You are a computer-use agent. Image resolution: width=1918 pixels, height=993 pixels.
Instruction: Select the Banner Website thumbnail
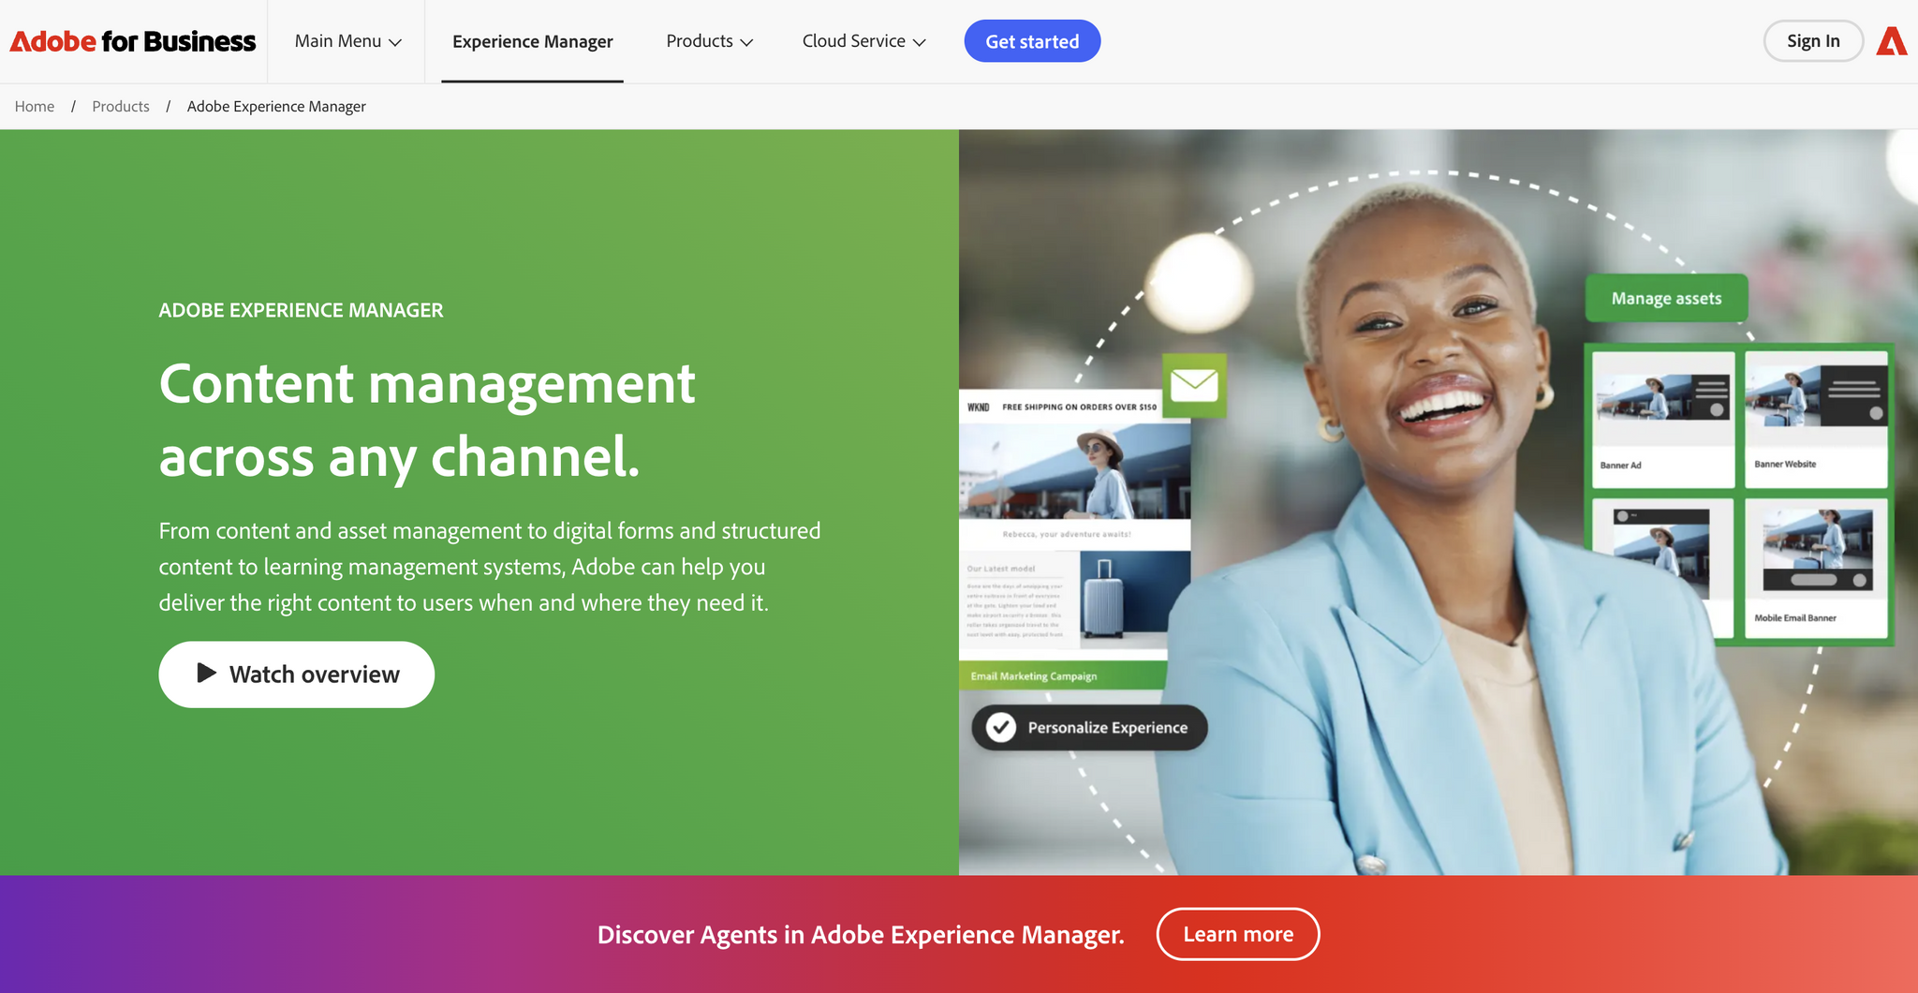tap(1816, 420)
